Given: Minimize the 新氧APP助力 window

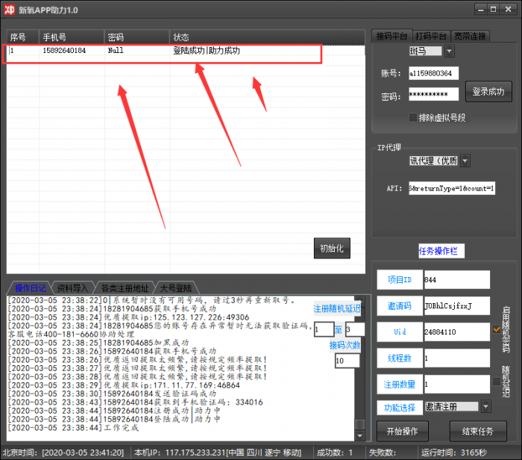Looking at the screenshot, I should 479,10.
